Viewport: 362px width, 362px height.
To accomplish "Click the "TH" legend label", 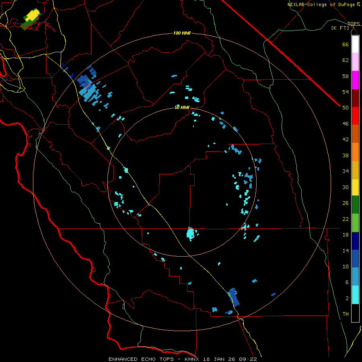I will 346,314.
